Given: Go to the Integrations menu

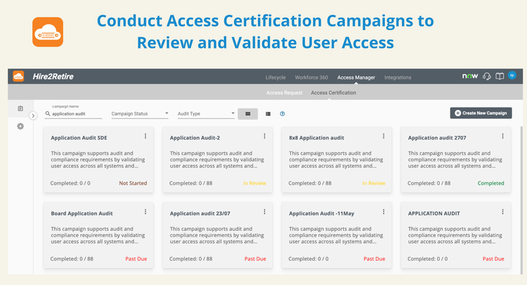Looking at the screenshot, I should (x=398, y=77).
